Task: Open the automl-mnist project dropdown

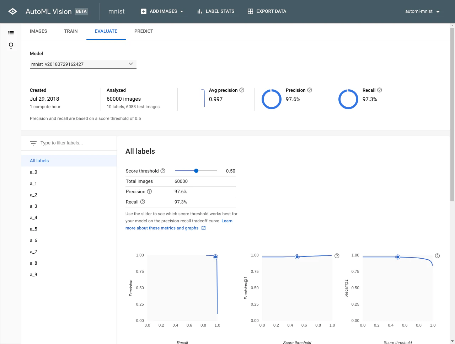Action: point(422,11)
